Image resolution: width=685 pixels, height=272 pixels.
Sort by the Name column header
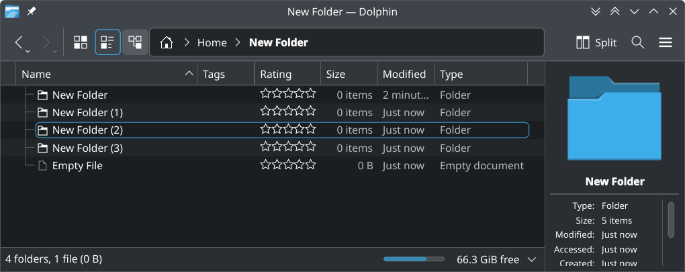click(101, 74)
